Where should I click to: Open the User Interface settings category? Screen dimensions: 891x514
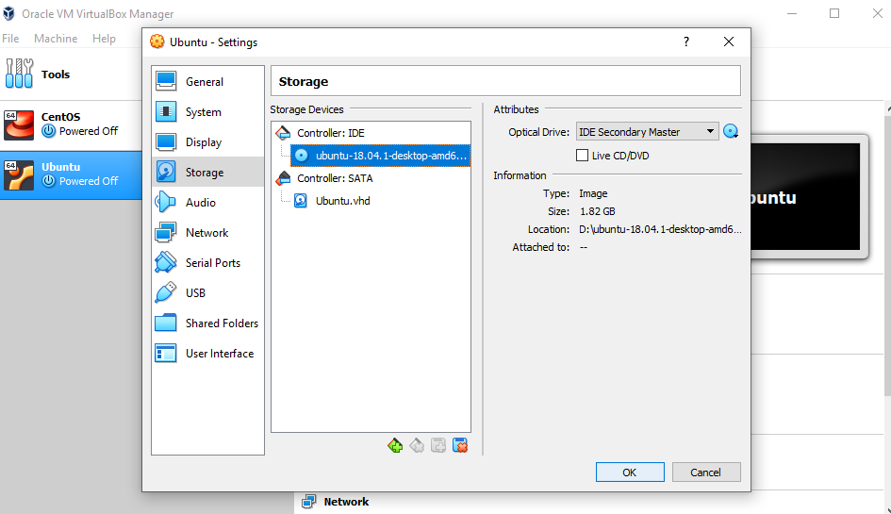[207, 353]
